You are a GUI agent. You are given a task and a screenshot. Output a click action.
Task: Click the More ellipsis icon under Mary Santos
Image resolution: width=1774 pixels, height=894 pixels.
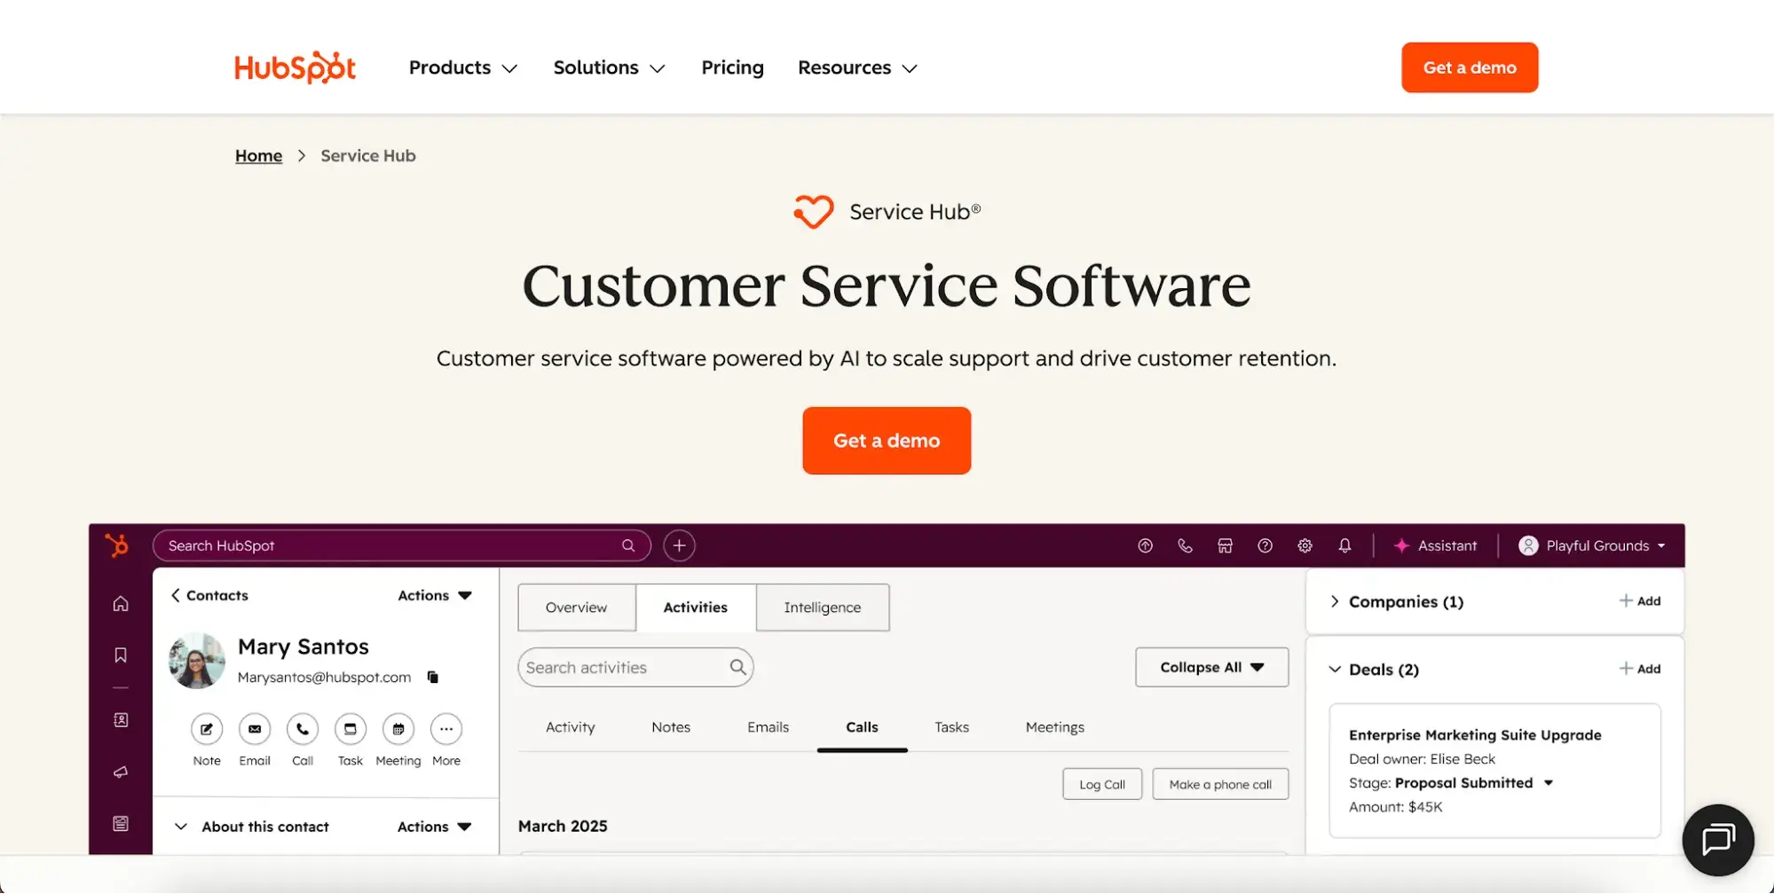446,729
